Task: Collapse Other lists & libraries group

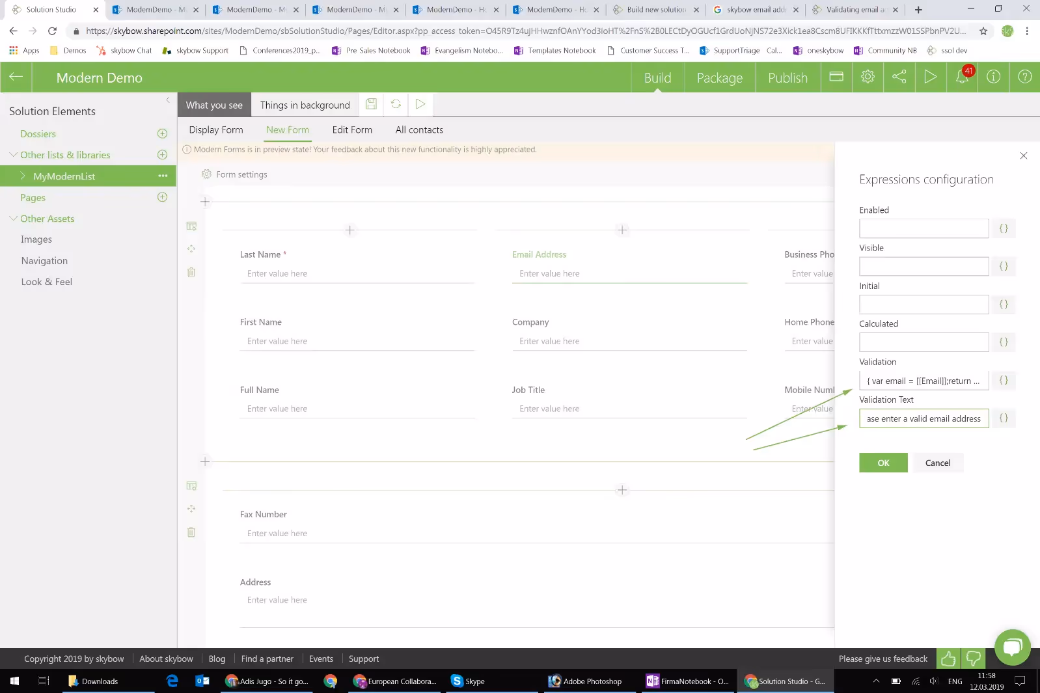Action: pos(13,155)
